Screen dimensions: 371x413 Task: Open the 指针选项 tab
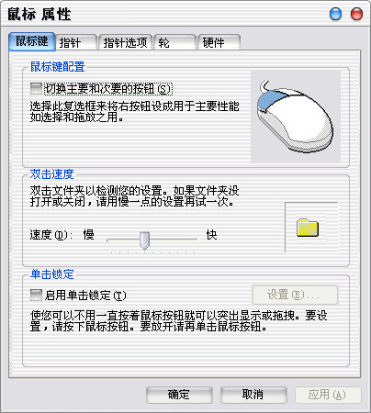[126, 42]
